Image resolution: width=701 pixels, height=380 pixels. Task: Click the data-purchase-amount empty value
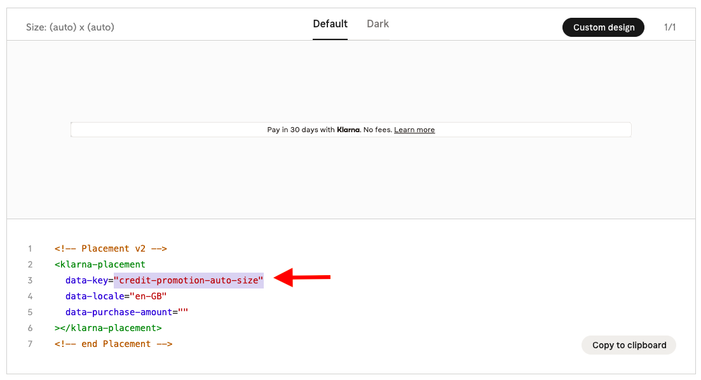pos(183,312)
